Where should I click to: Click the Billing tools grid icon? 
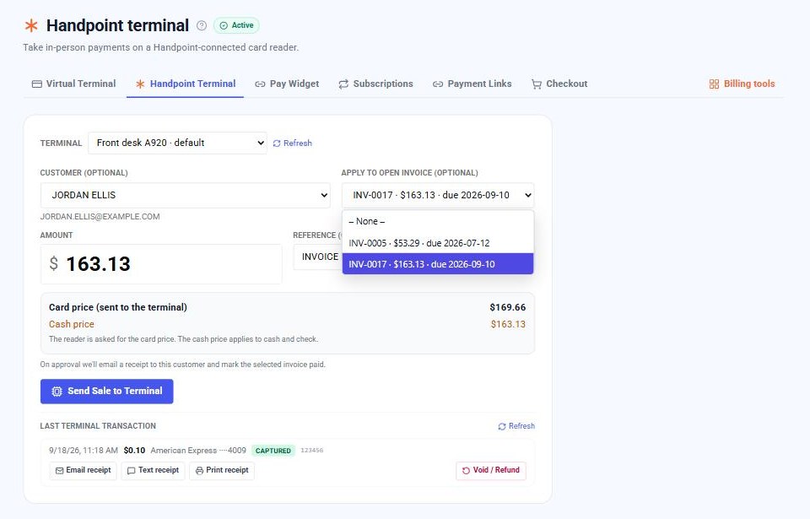coord(714,84)
